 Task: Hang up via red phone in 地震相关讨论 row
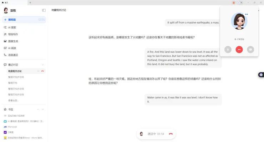pos(42,71)
